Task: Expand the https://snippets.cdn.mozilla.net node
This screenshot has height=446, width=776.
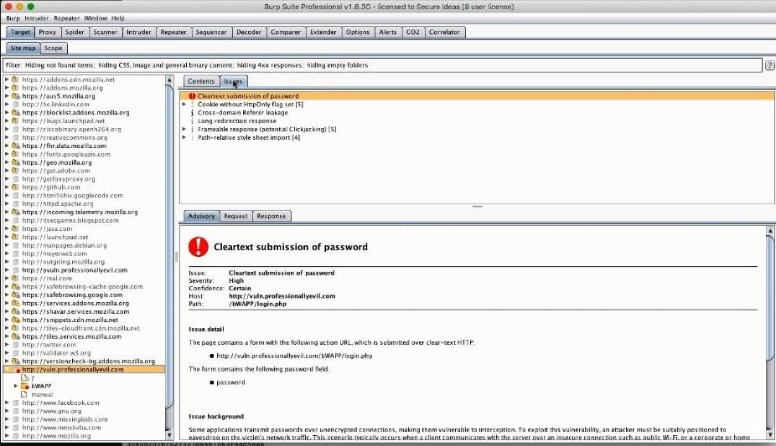Action: tap(7, 320)
